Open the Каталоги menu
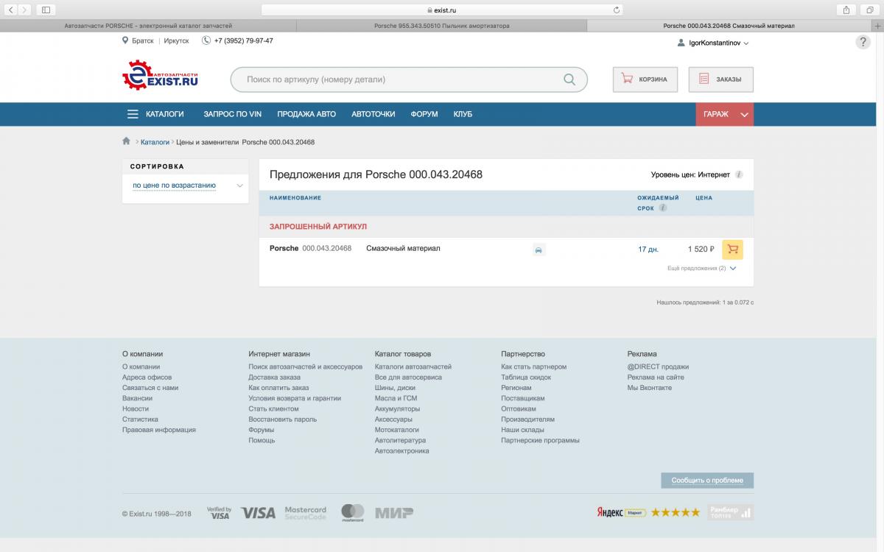 pyautogui.click(x=155, y=114)
